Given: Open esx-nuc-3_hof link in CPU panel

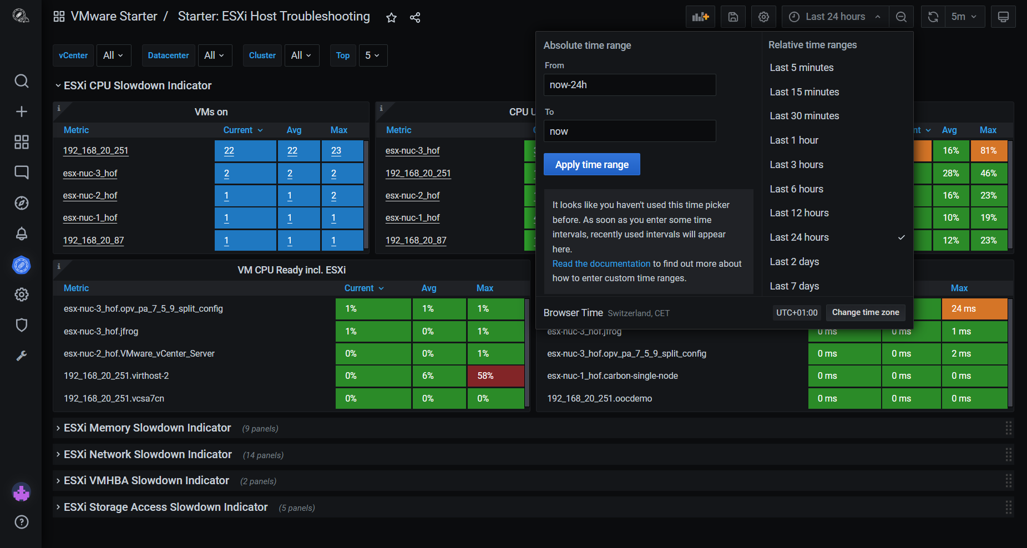Looking at the screenshot, I should coord(412,151).
